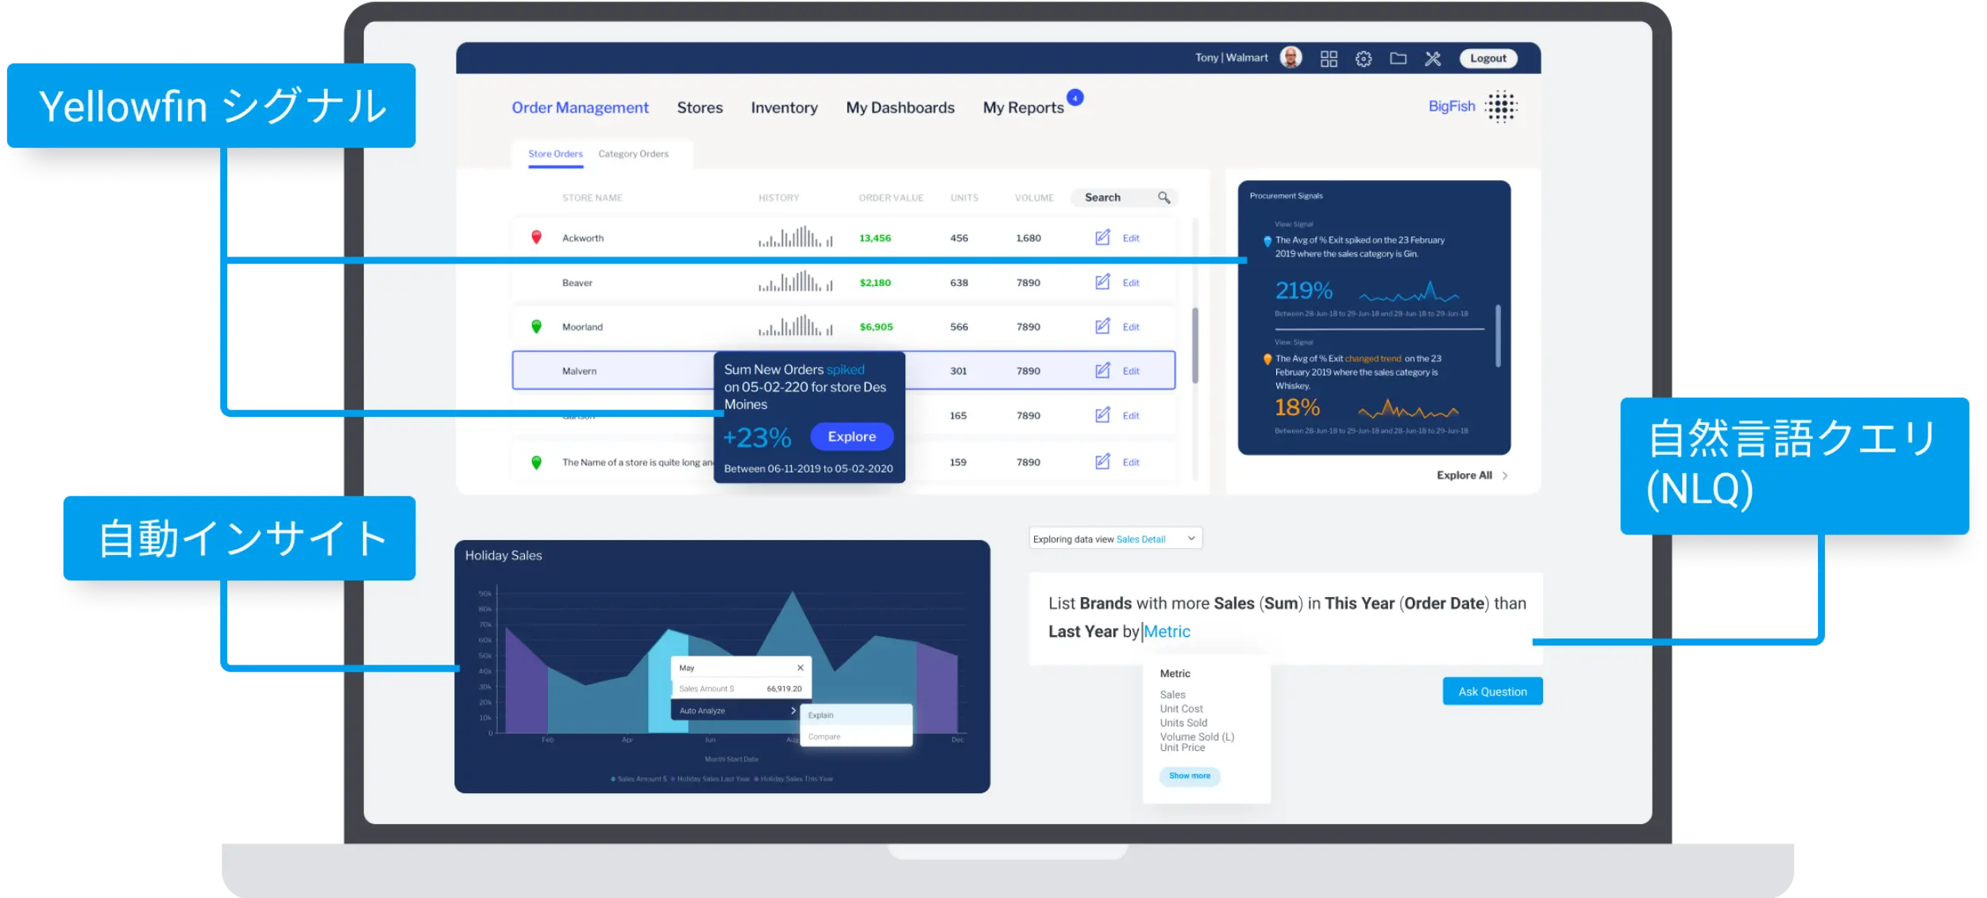Switch to Category Orders tab
1987x898 pixels.
(633, 154)
